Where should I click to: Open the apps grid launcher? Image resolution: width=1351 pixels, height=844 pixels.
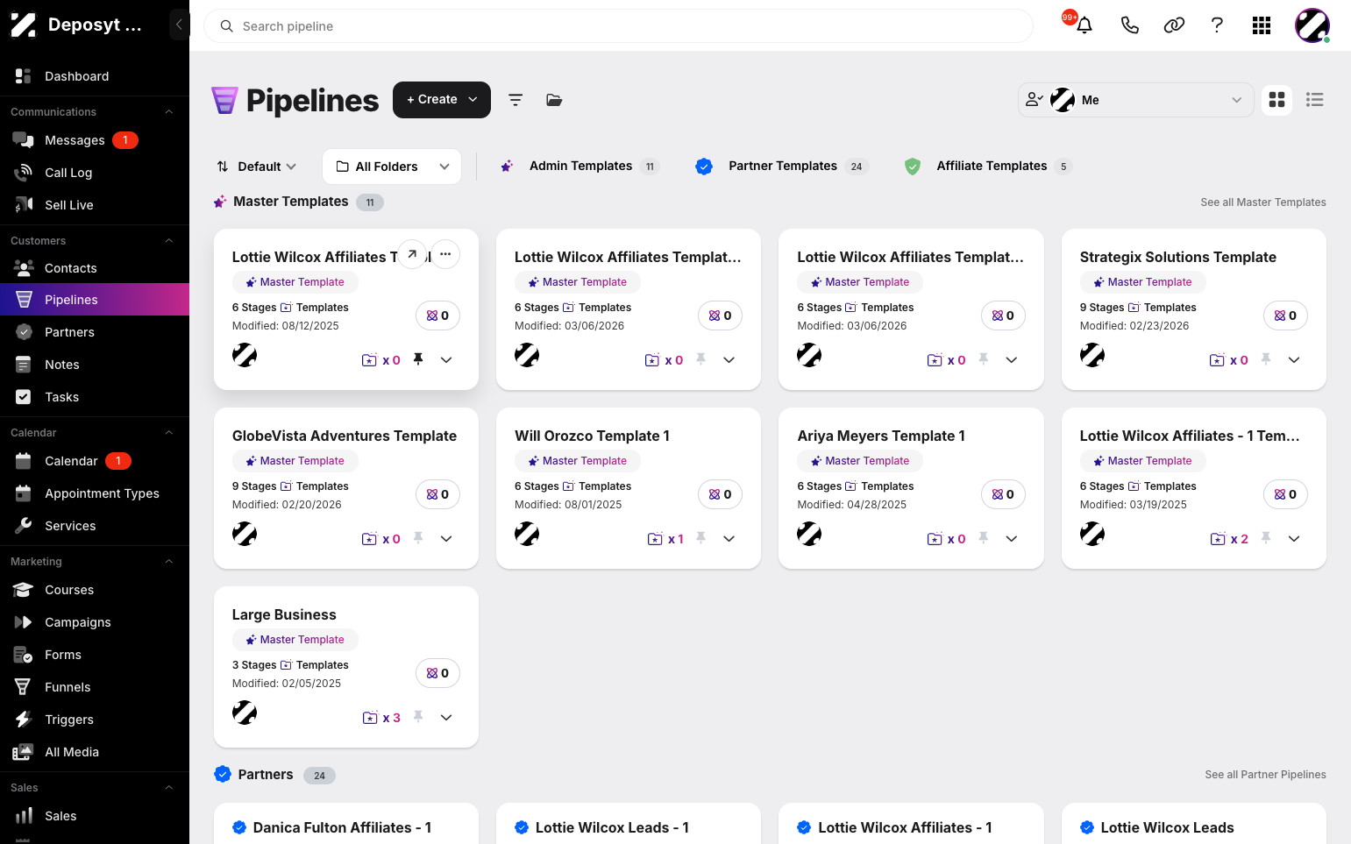click(x=1262, y=25)
